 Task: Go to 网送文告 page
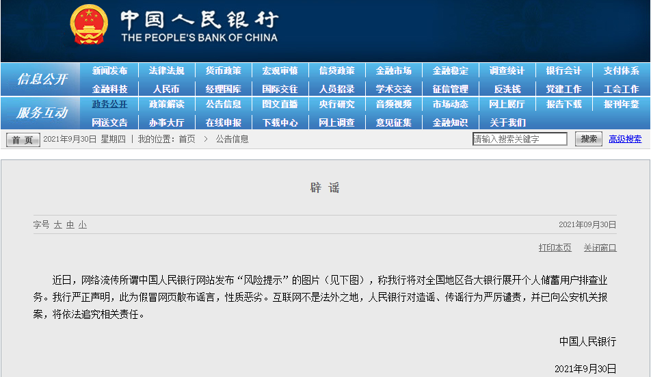click(109, 122)
